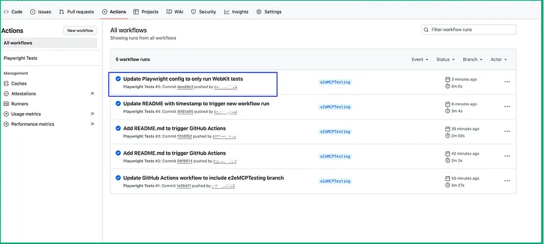Open run 'Update GitHub Actions workflow to include e2eMCPTesting branch'
Viewport: 544px width, 244px height.
[204, 178]
